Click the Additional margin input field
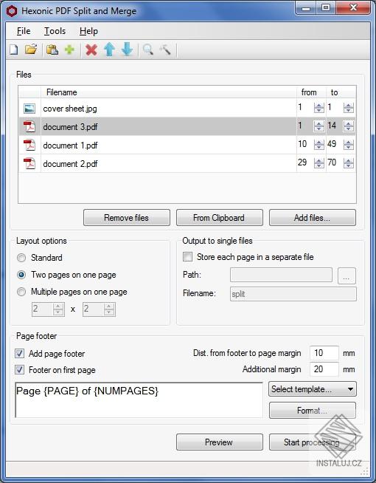Screen dimensions: 376x483 tap(324, 369)
